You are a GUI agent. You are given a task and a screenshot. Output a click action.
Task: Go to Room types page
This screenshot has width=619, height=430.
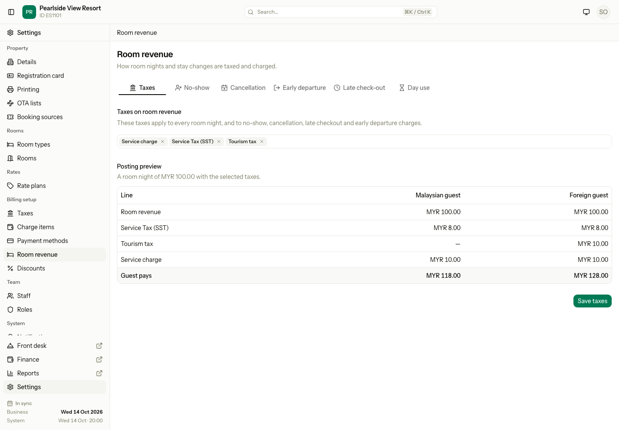pos(55,144)
